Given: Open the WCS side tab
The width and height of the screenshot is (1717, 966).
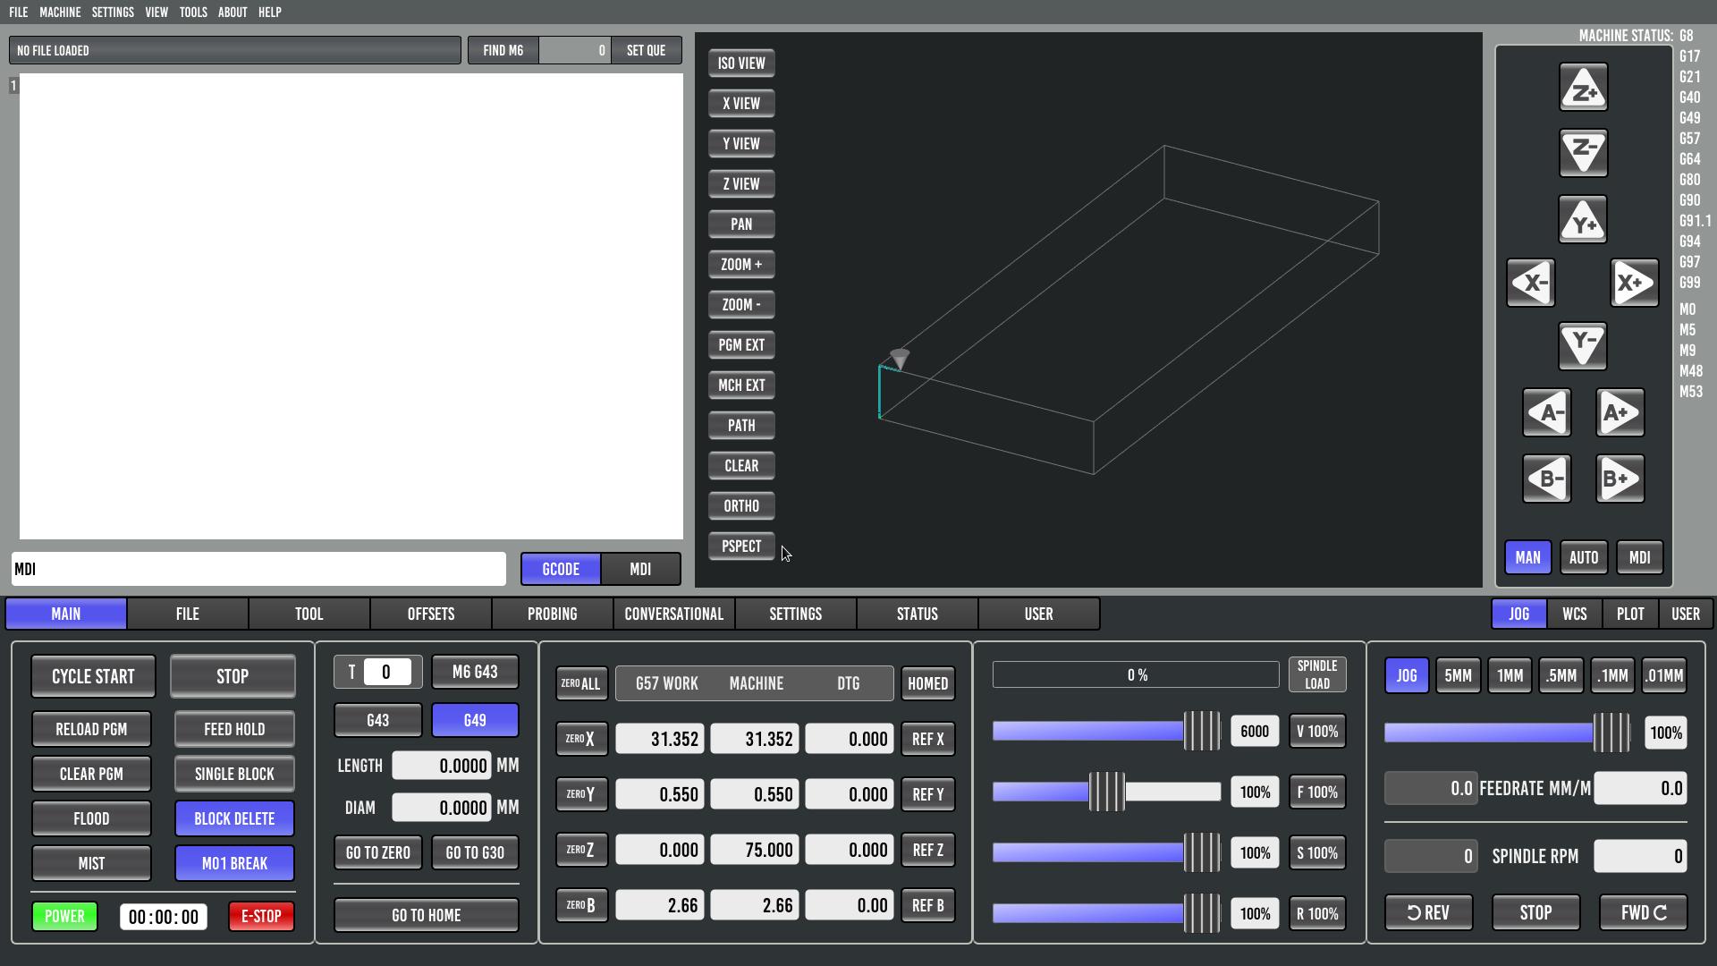Looking at the screenshot, I should (x=1574, y=614).
